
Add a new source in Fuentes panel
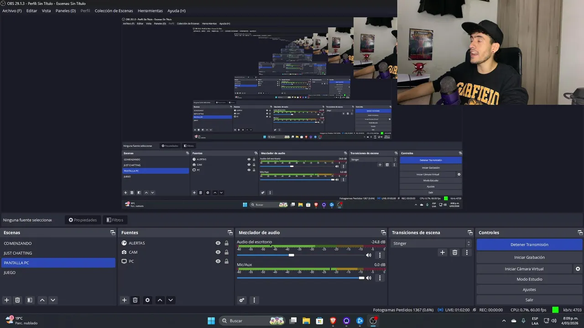[x=124, y=300]
